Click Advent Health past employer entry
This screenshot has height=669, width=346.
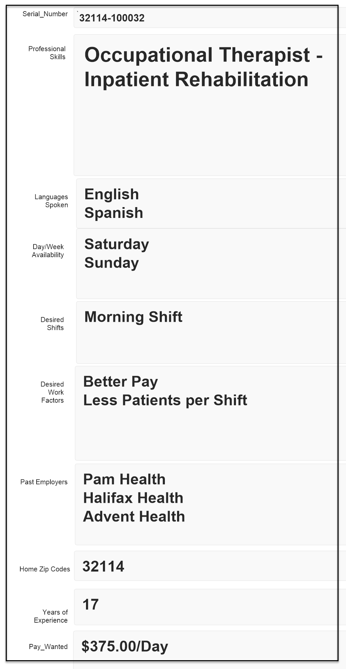tap(134, 516)
